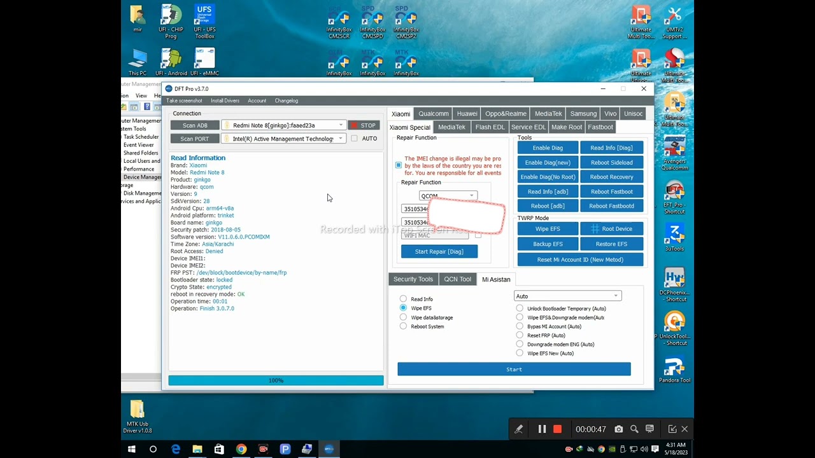
Task: Select the DCPhoenix shortcut icon
Action: pyautogui.click(x=674, y=286)
